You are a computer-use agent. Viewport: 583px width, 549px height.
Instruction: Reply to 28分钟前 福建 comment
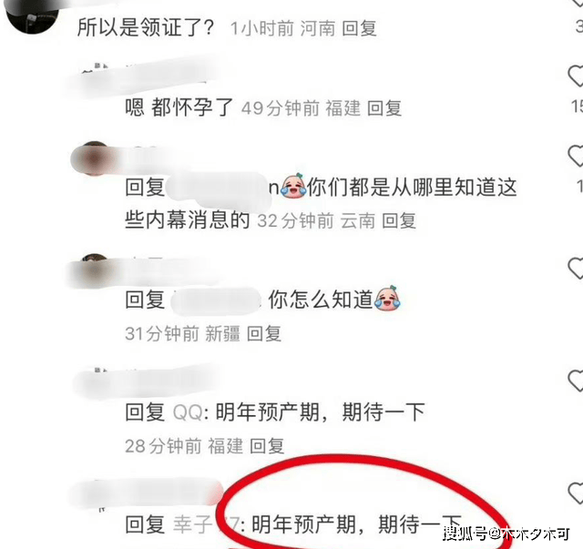coord(267,446)
